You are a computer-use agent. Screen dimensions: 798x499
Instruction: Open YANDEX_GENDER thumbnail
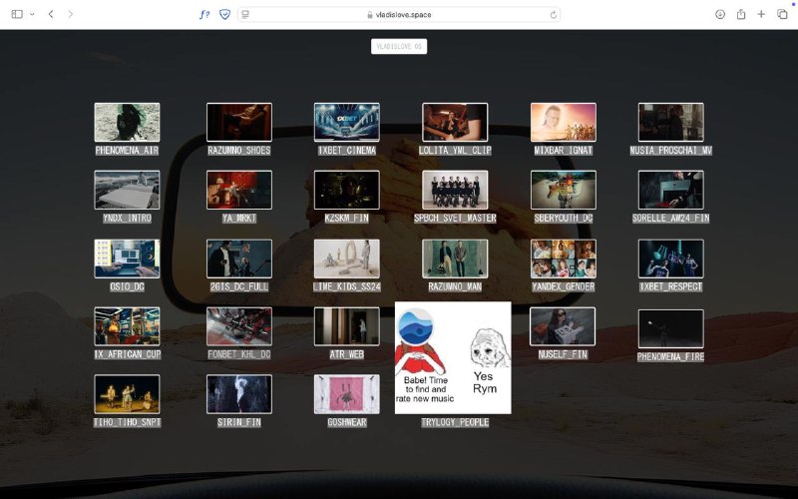[564, 258]
